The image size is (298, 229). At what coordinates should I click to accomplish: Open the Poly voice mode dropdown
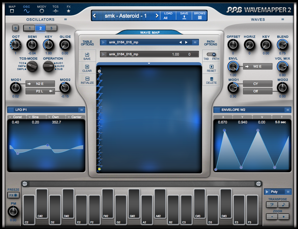[278, 192]
